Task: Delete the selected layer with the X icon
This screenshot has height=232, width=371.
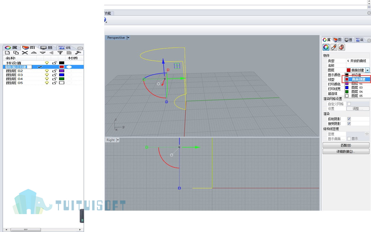Action: coord(25,53)
